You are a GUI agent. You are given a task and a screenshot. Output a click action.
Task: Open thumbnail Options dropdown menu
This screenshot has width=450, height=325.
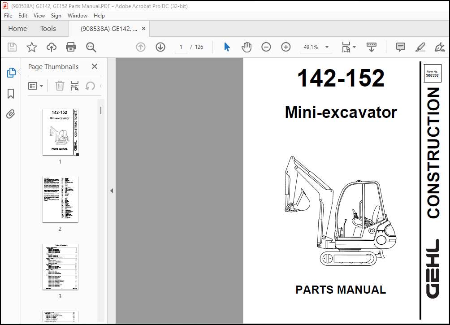[35, 86]
